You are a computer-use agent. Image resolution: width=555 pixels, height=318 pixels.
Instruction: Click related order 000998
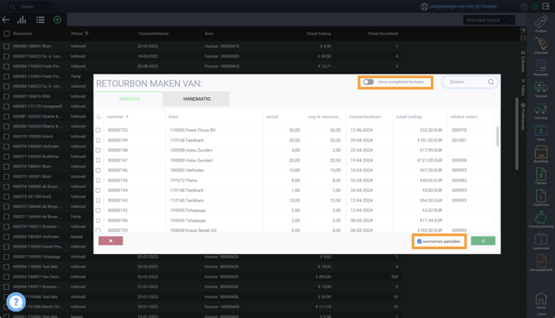(x=459, y=160)
